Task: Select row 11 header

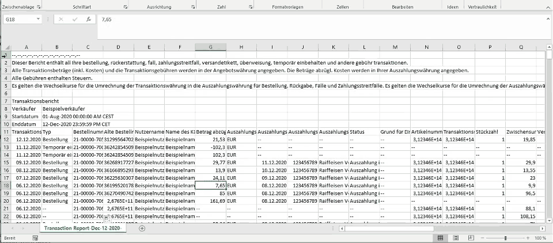Action: [5, 132]
